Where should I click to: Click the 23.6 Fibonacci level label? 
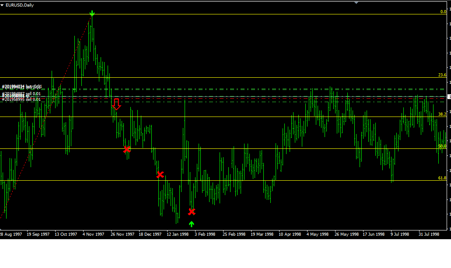point(442,75)
